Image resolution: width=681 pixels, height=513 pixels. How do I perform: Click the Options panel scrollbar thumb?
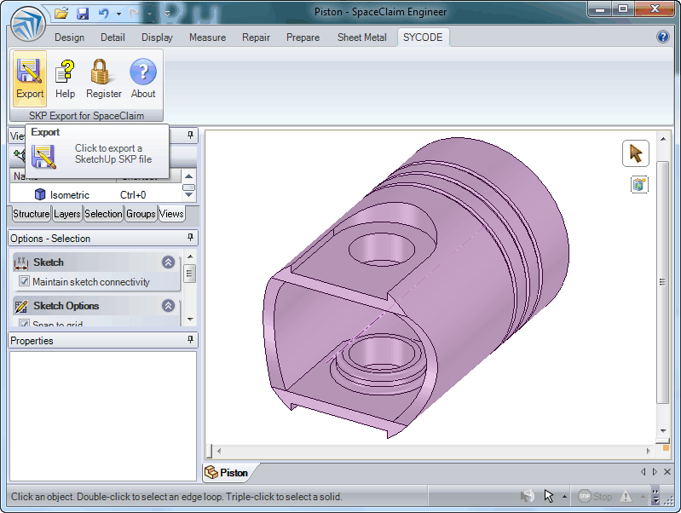point(190,274)
